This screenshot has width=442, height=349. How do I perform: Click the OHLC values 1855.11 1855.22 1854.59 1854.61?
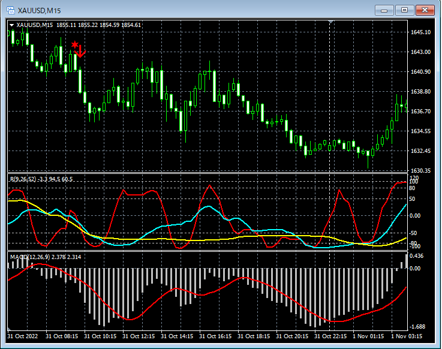98,25
